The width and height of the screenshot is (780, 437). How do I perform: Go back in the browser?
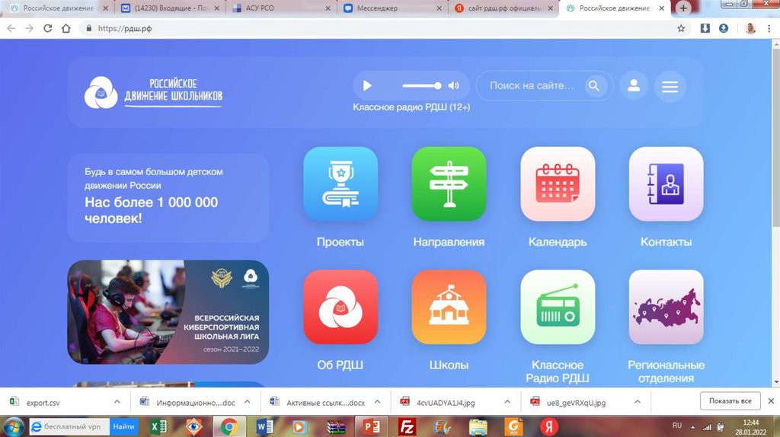pyautogui.click(x=11, y=28)
